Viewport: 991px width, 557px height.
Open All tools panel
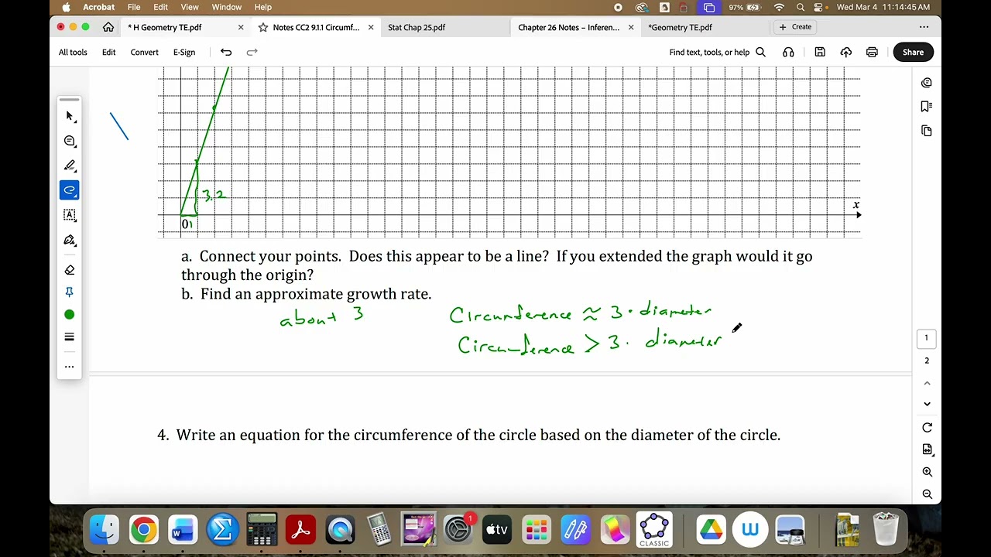(73, 52)
